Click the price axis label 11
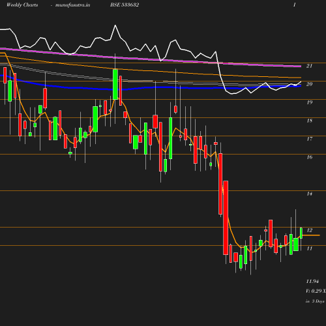Image resolution: width=326 pixels, height=326 pixels. coord(310,248)
